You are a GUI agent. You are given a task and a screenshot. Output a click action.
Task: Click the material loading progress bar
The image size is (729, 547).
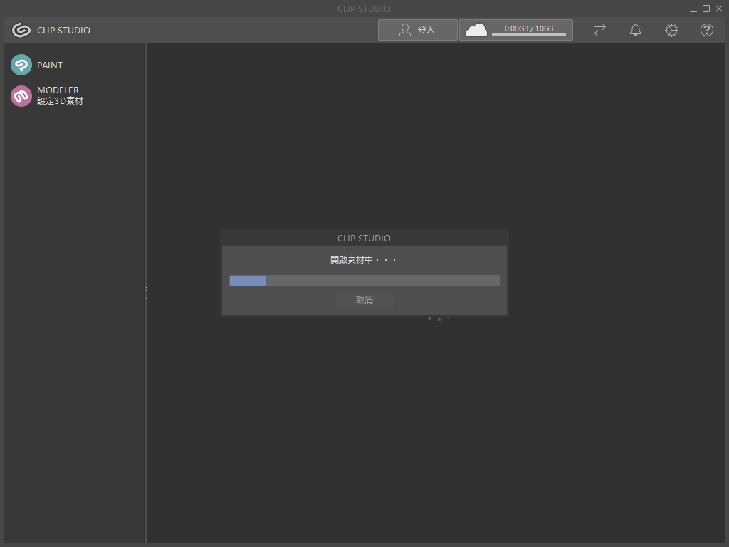[x=364, y=281]
